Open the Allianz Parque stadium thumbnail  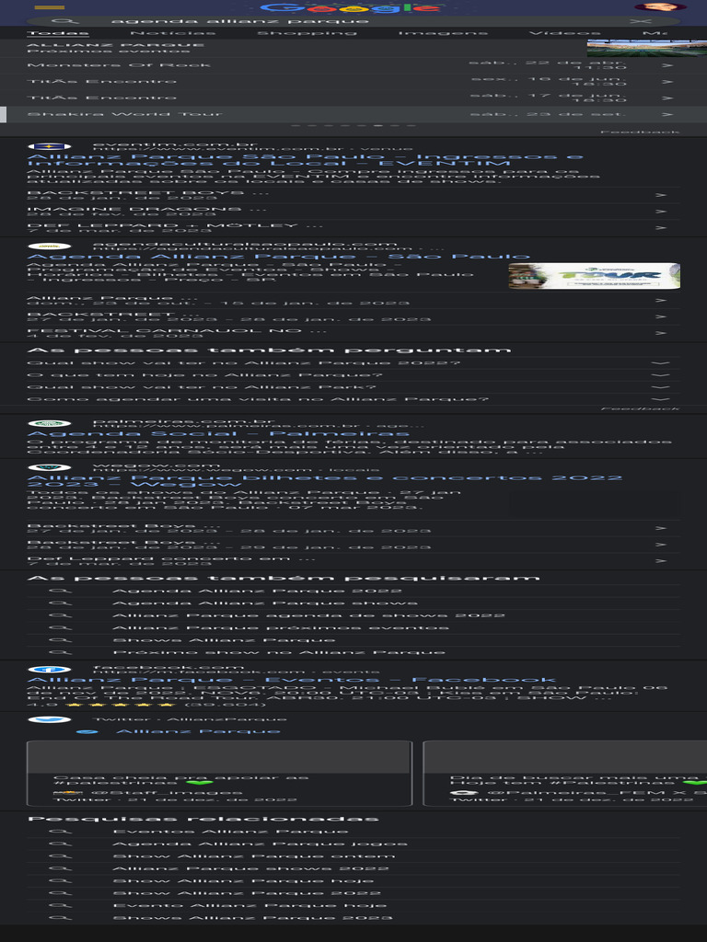pos(647,48)
